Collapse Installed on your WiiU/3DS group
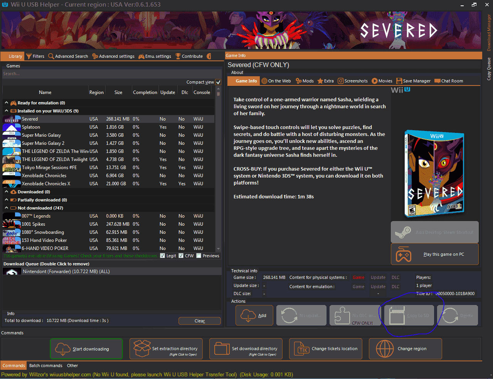493x379 pixels. pos(7,111)
